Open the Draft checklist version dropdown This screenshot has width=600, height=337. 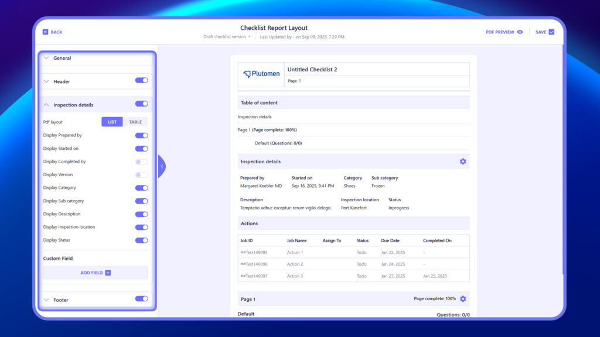click(227, 37)
